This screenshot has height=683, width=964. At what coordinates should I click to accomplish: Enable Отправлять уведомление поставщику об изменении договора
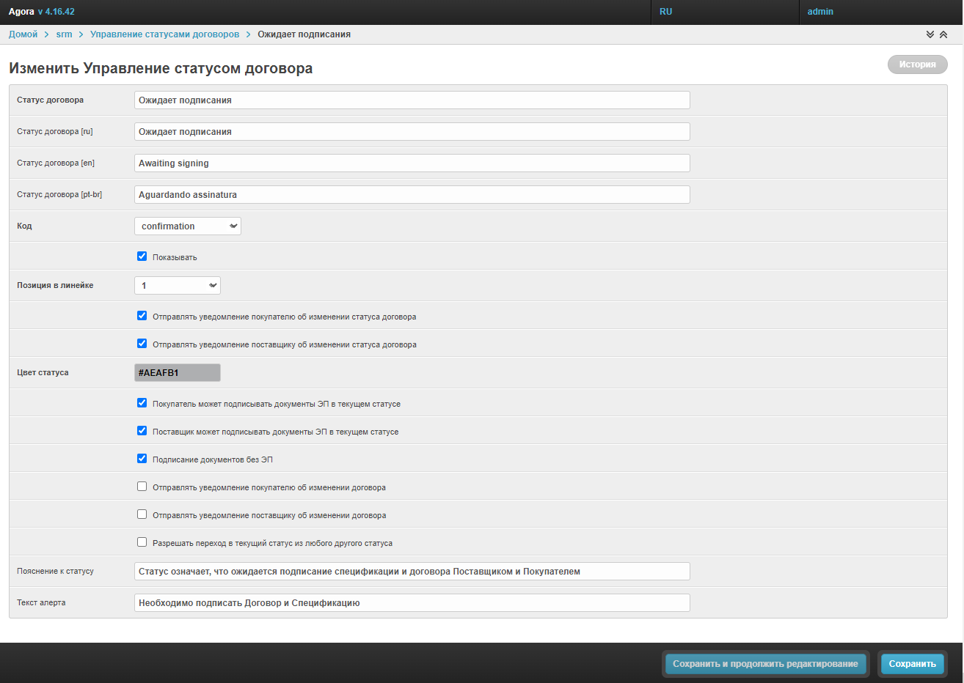point(142,514)
